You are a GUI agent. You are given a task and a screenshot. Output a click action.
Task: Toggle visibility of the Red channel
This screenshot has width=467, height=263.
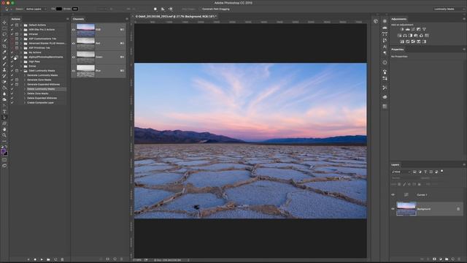(73, 43)
